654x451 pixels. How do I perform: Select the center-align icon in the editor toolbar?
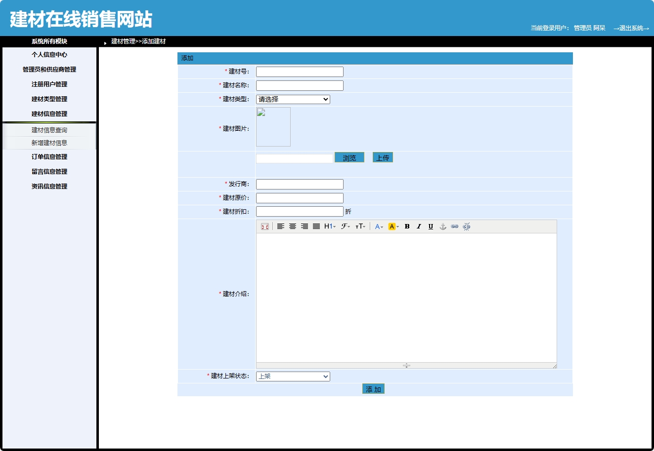292,226
